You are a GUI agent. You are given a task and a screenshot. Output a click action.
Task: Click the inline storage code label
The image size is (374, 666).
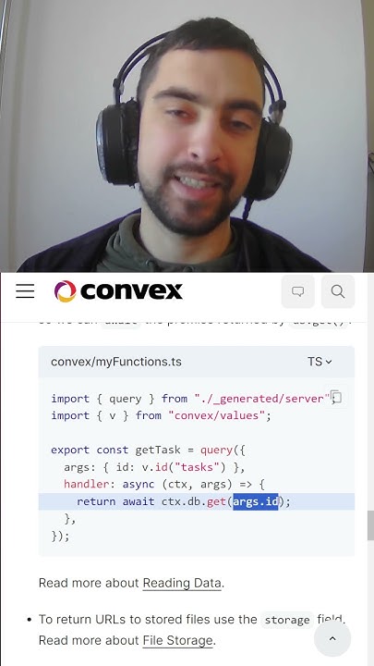pos(287,620)
